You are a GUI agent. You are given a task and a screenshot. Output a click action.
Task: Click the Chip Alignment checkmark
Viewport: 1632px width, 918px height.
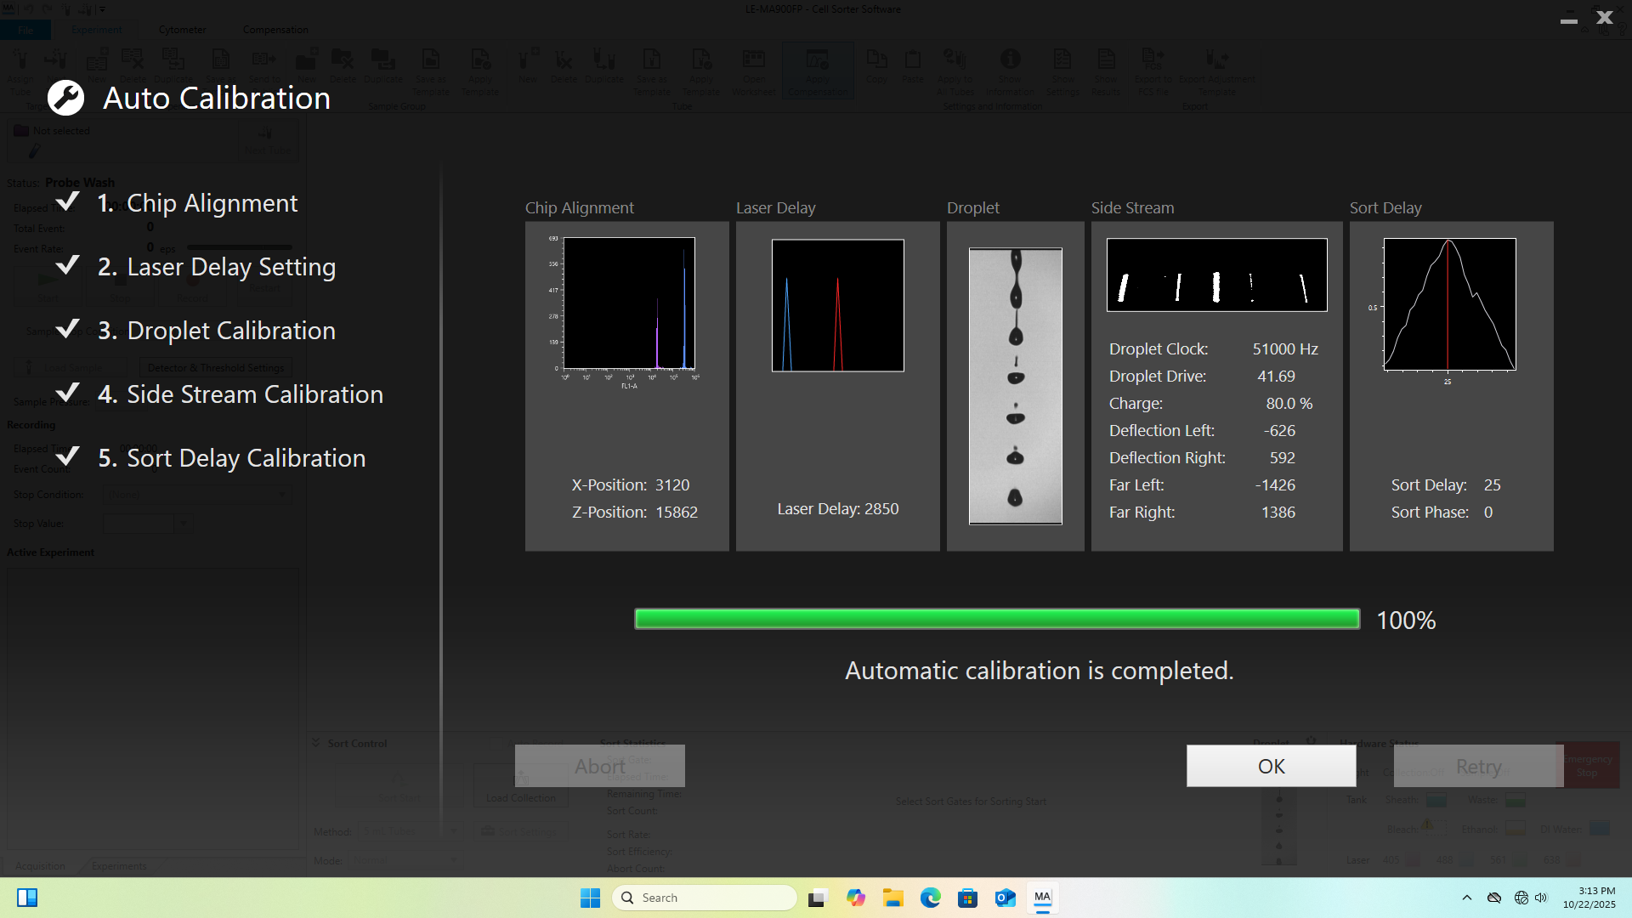pos(67,201)
